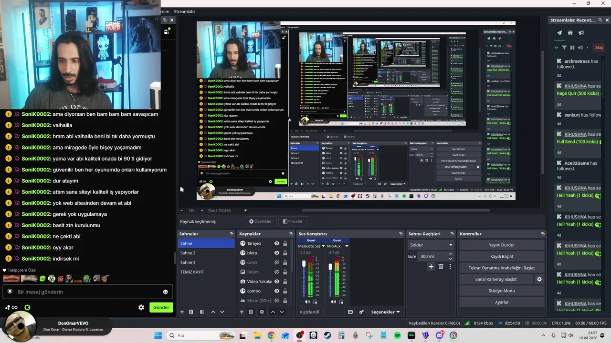The height and width of the screenshot is (343, 611).
Task: Toggle the lock on the combo source
Action: (285, 291)
